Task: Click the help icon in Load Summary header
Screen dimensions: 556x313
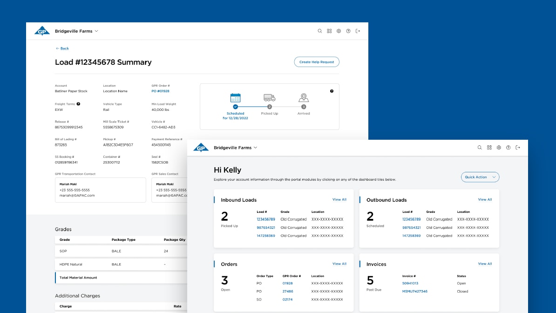Action: point(348,31)
